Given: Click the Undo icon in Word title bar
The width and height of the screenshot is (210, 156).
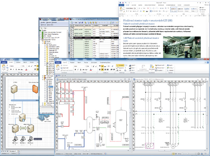Looking at the screenshot, I should pyautogui.click(x=126, y=2).
